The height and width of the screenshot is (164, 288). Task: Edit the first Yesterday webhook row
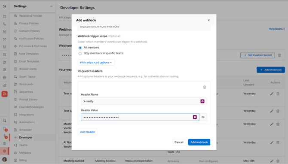tap(272, 94)
